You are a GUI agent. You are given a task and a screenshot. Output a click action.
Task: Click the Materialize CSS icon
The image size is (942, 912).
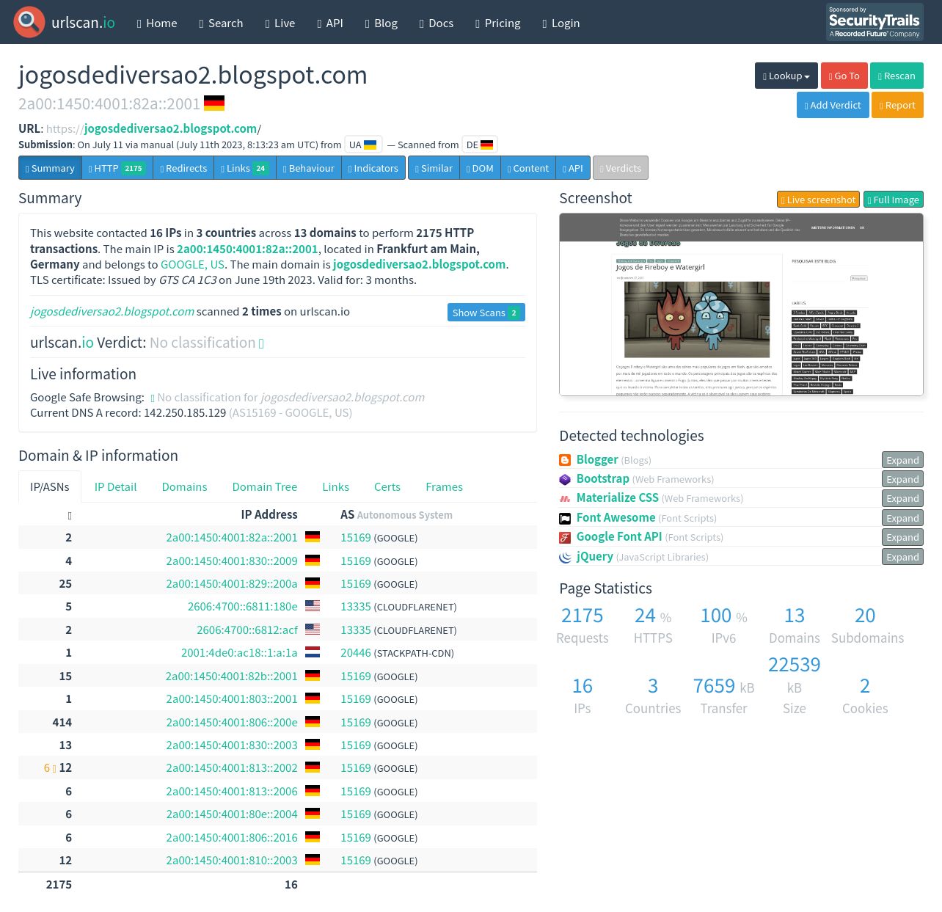tap(565, 498)
